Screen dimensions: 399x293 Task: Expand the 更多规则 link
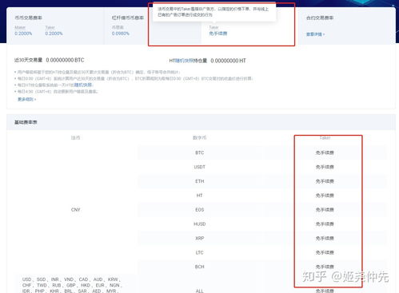click(x=26, y=99)
